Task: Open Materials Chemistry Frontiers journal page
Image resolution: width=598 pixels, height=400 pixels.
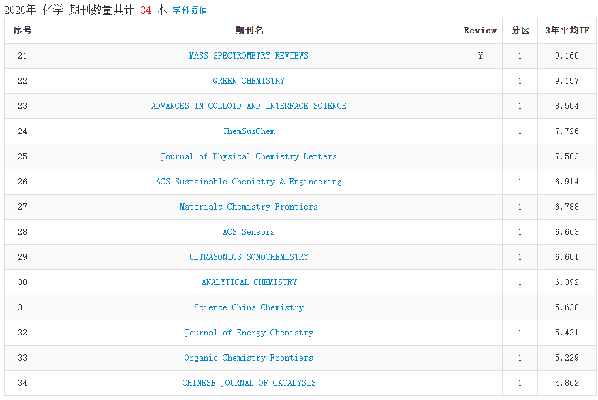Action: point(249,207)
